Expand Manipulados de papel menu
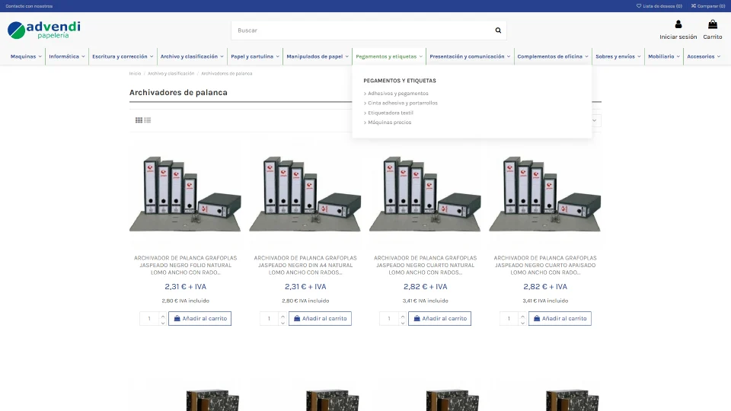 (x=318, y=56)
